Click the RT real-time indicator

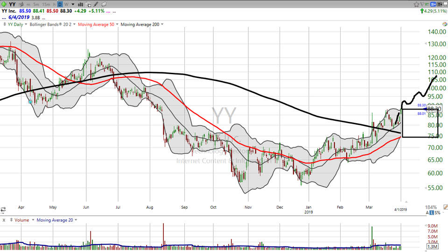tap(427, 4)
